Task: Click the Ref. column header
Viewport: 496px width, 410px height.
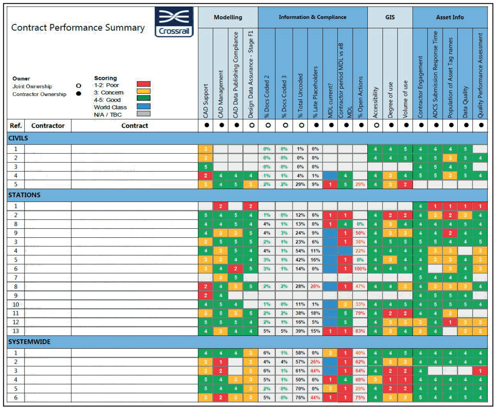Action: (x=16, y=126)
